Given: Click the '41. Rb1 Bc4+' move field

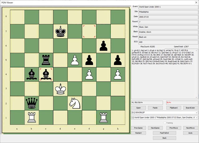Looking at the screenshot, I should click(147, 103).
